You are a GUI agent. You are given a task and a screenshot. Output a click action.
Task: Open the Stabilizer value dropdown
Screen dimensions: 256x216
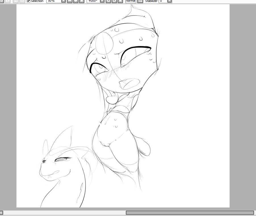point(170,1)
